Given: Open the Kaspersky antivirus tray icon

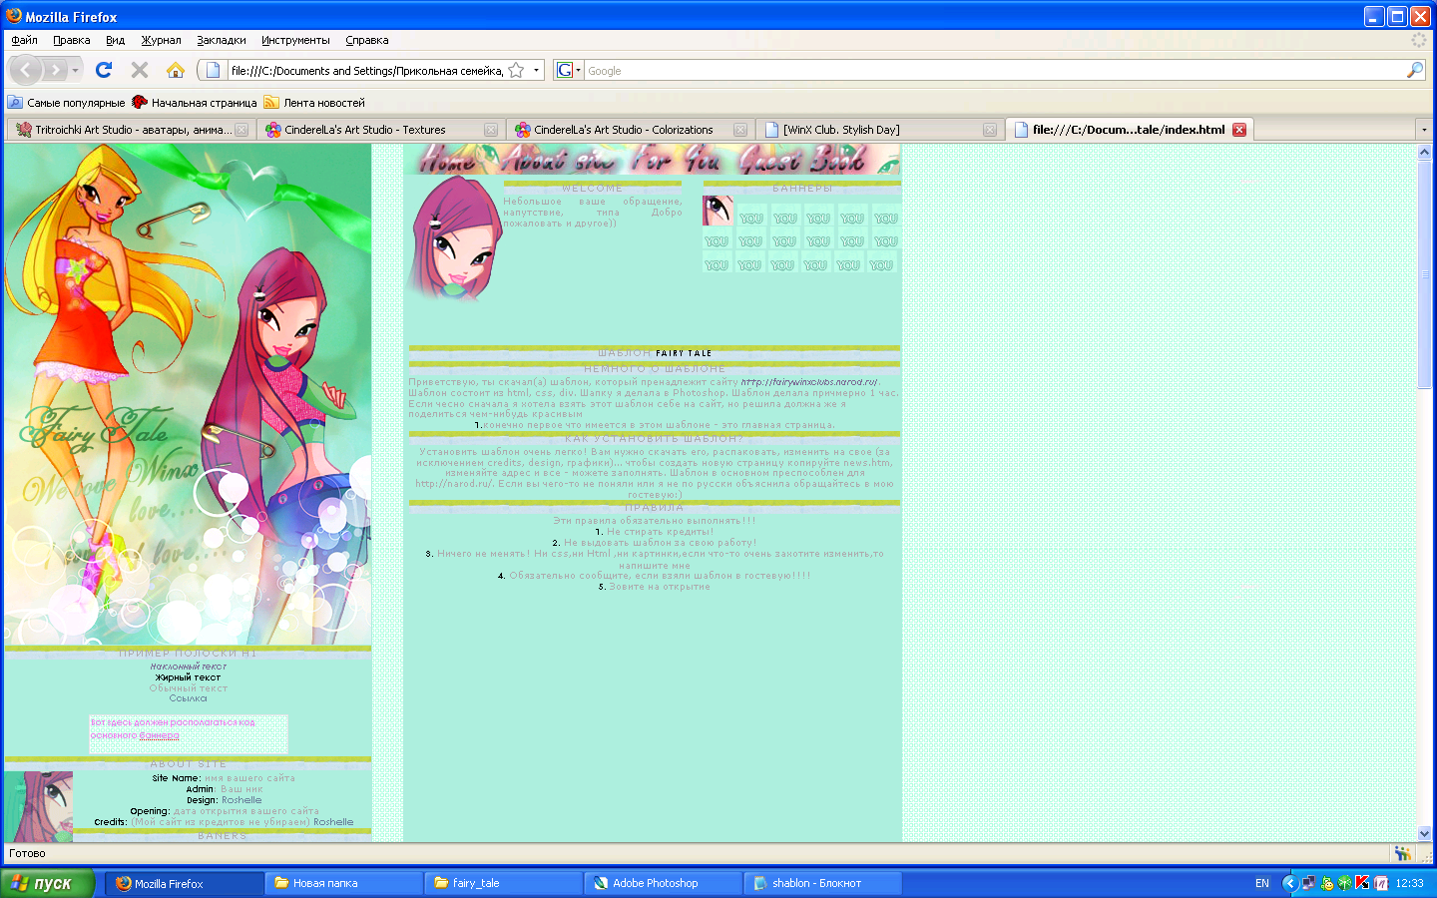Looking at the screenshot, I should tap(1363, 883).
